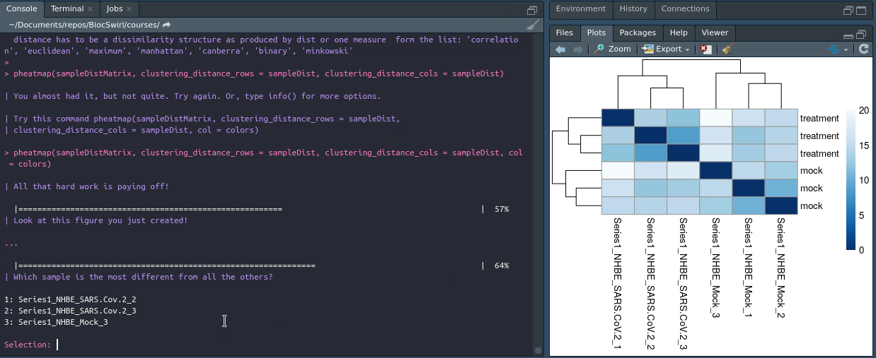Switch to the Packages tab
This screenshot has height=358, width=876.
[x=638, y=32]
